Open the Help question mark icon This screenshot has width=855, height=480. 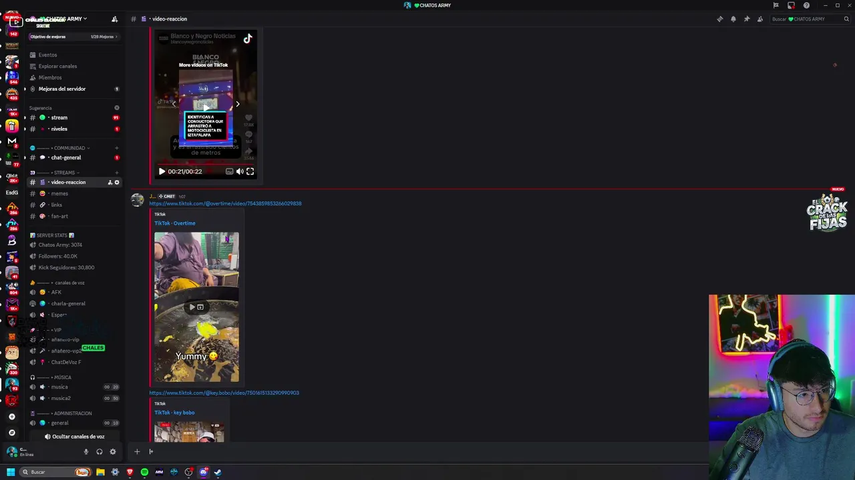click(806, 5)
